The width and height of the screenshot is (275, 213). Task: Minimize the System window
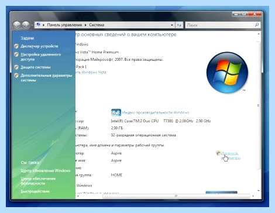[x=236, y=14]
